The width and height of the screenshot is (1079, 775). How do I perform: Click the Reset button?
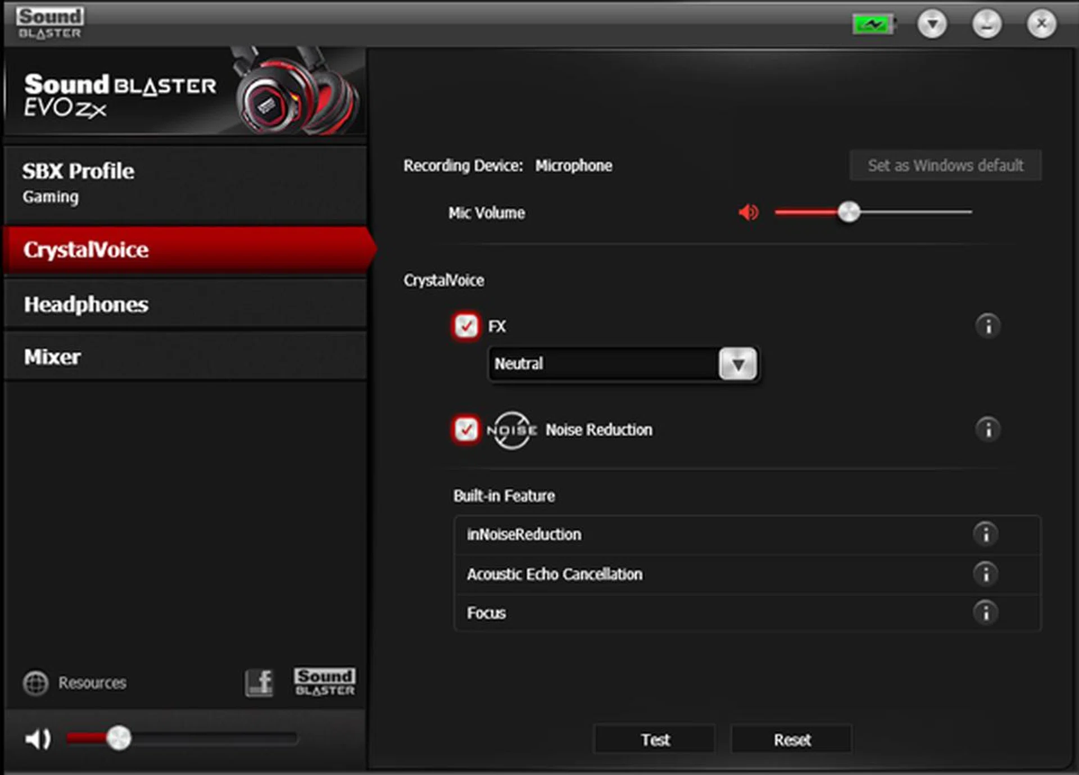791,740
